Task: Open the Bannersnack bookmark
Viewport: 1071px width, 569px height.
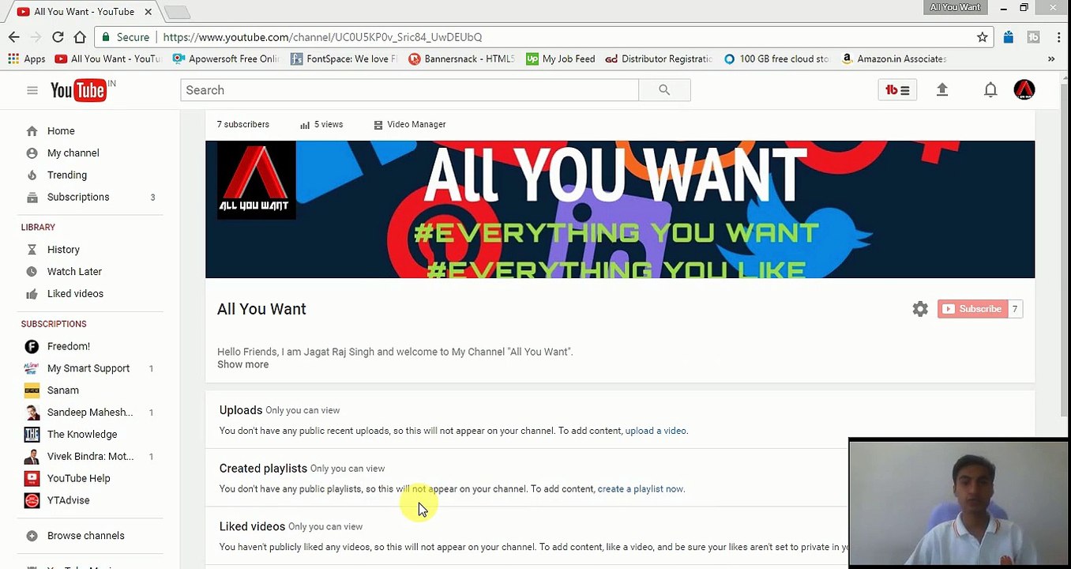Action: 461,58
